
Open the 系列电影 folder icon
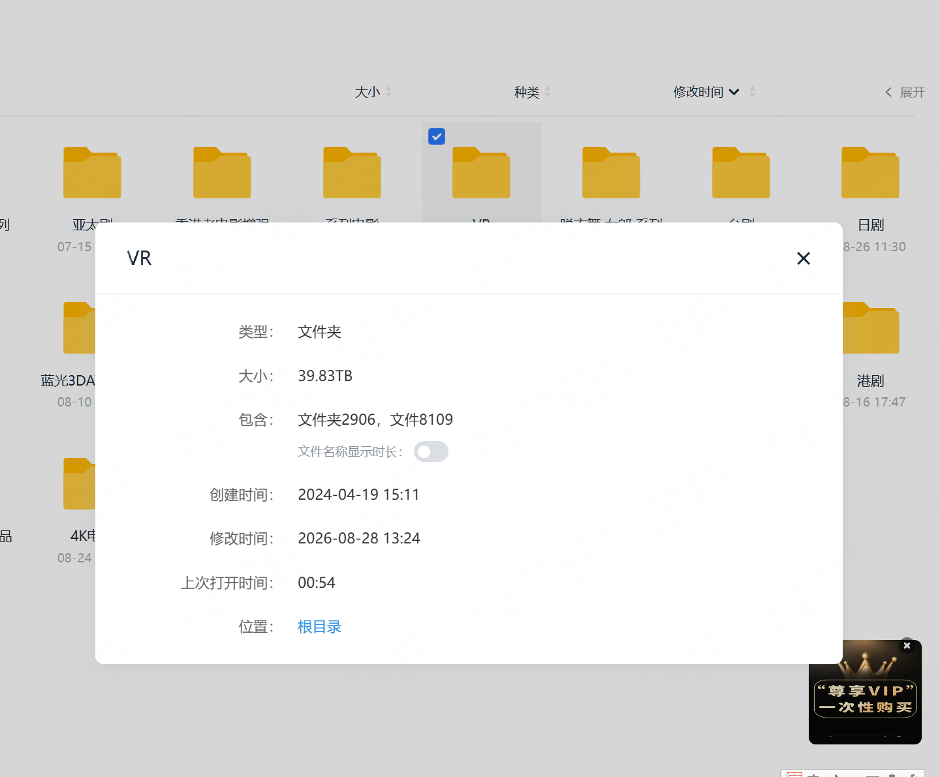click(x=352, y=172)
